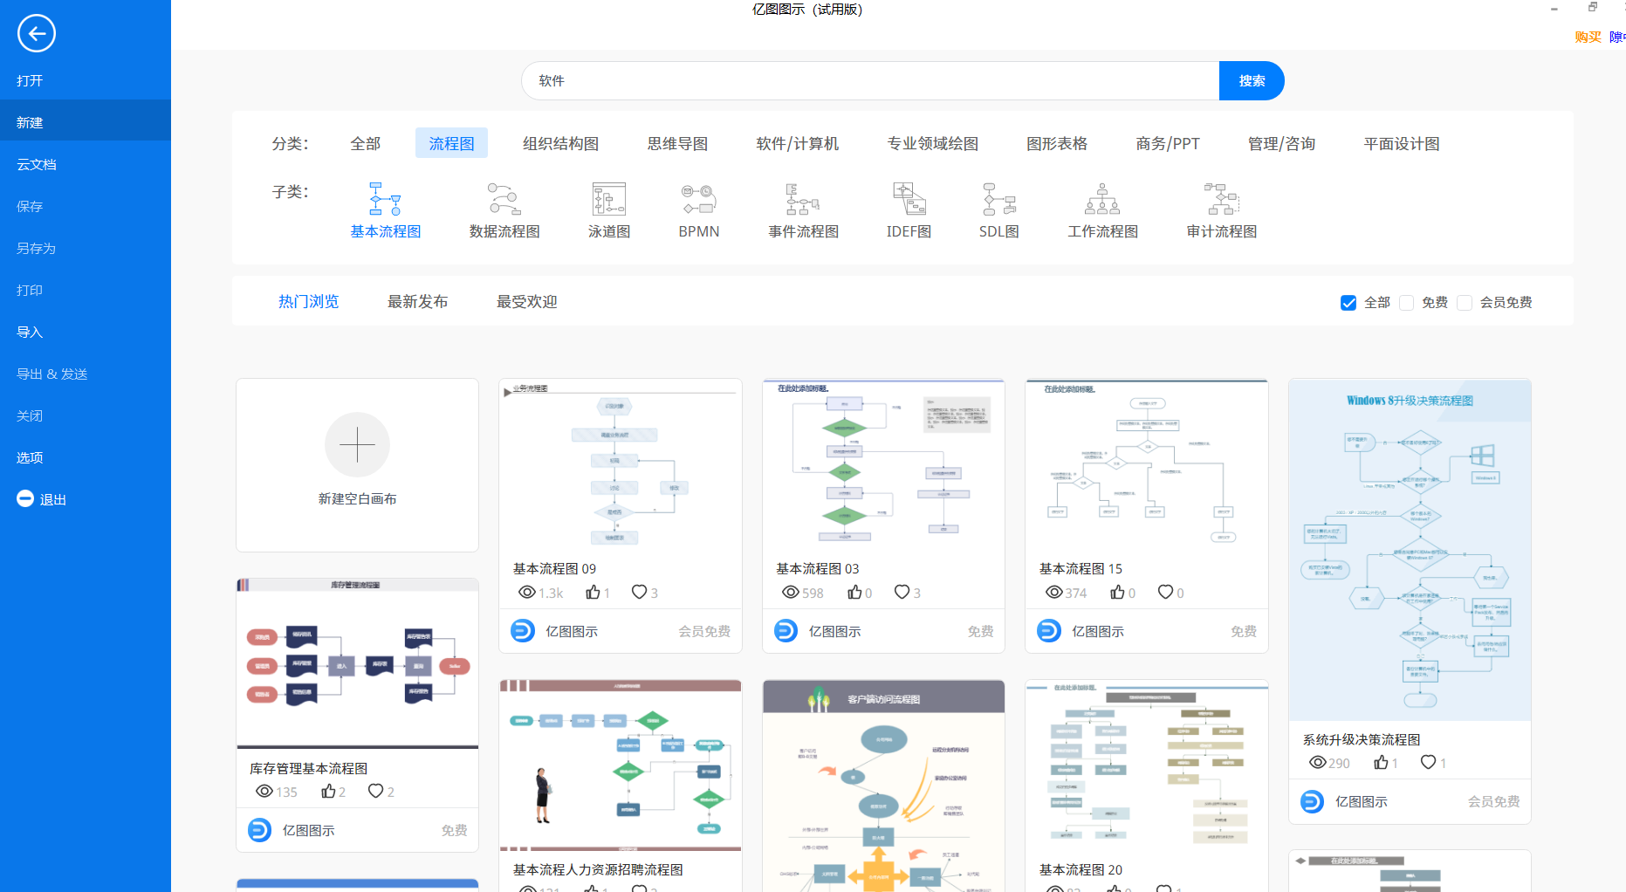The width and height of the screenshot is (1626, 892).
Task: Enable the 免费 (free) filter
Action: point(1406,302)
